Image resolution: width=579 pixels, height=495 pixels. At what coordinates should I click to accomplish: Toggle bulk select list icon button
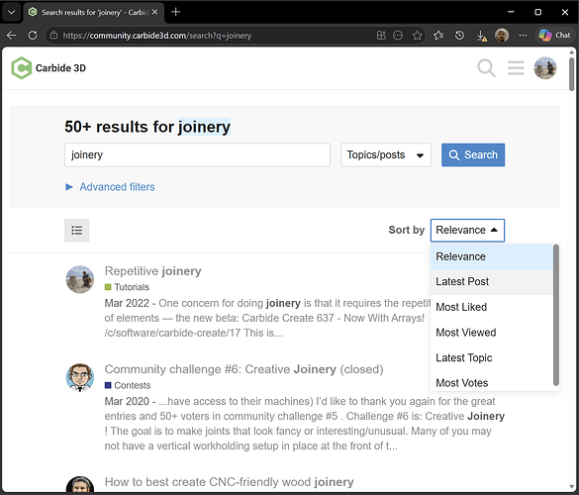coord(77,231)
